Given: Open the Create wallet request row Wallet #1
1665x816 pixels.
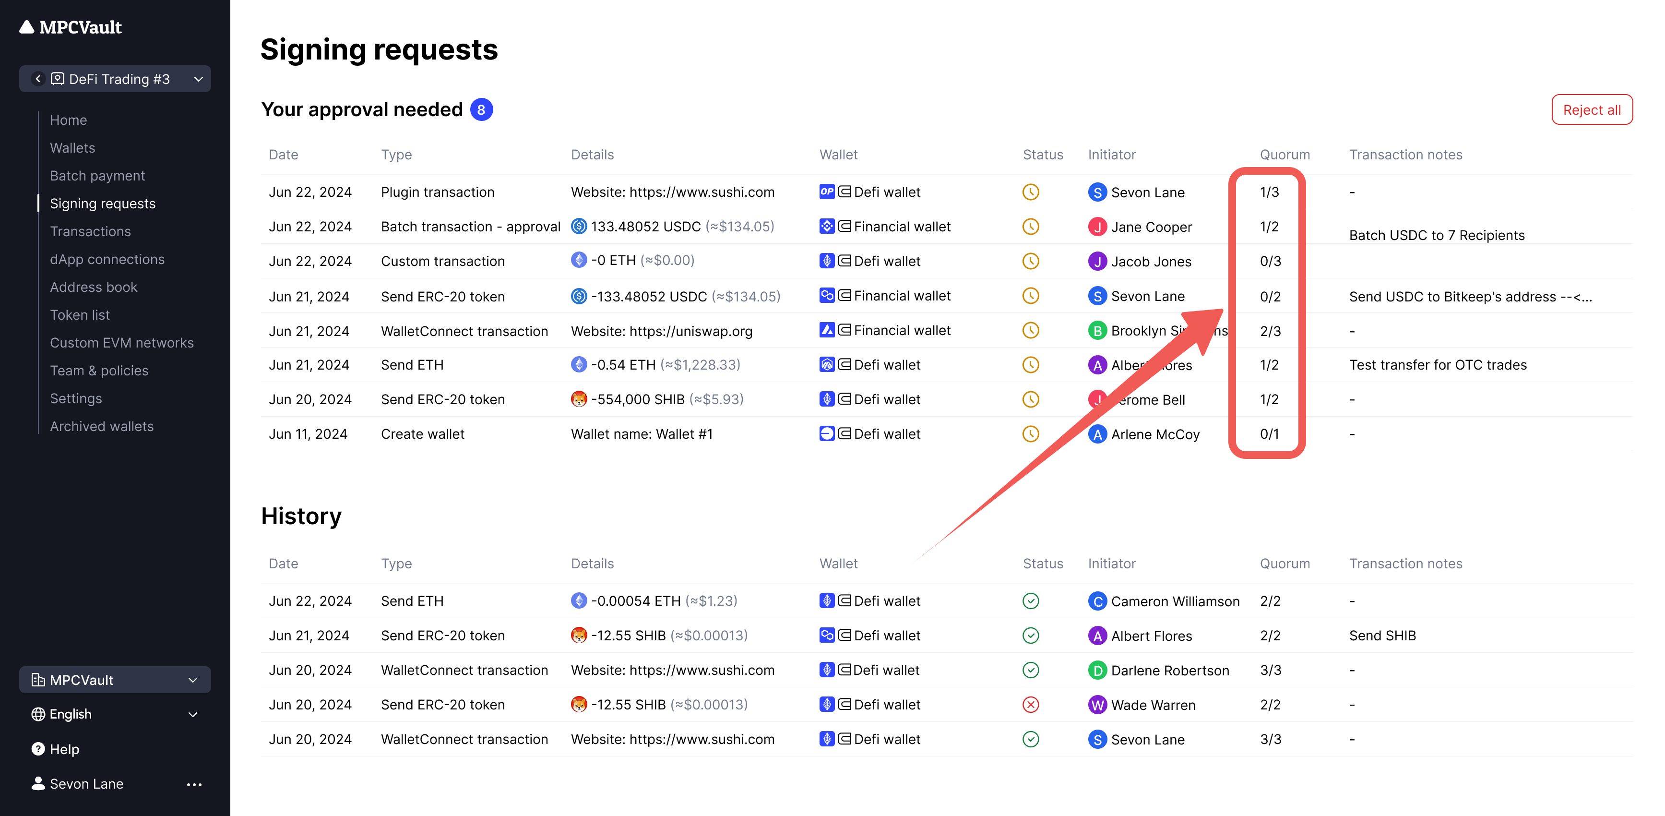Looking at the screenshot, I should (x=641, y=434).
